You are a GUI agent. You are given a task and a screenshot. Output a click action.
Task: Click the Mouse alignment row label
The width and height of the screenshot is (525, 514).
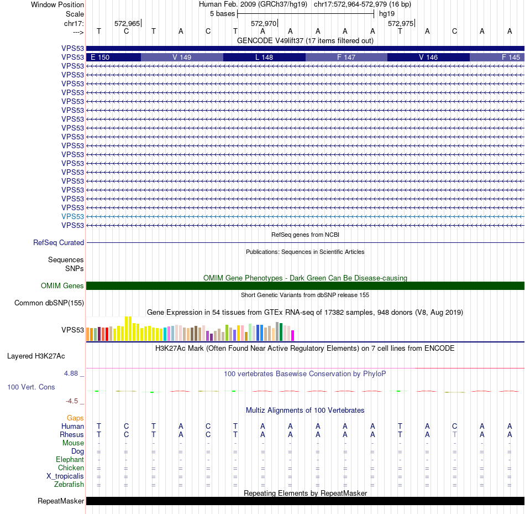pos(73,443)
